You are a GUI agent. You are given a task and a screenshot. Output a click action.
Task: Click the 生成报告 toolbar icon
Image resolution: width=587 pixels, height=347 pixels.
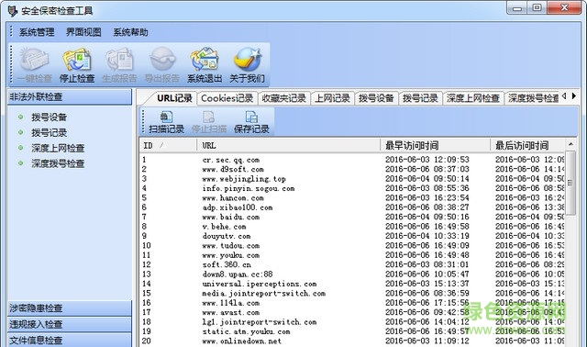119,65
